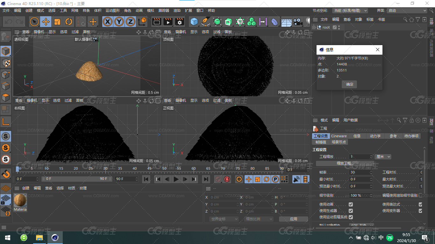Toggle Autokeying red circular button
This screenshot has height=244, width=435.
[x=227, y=179]
